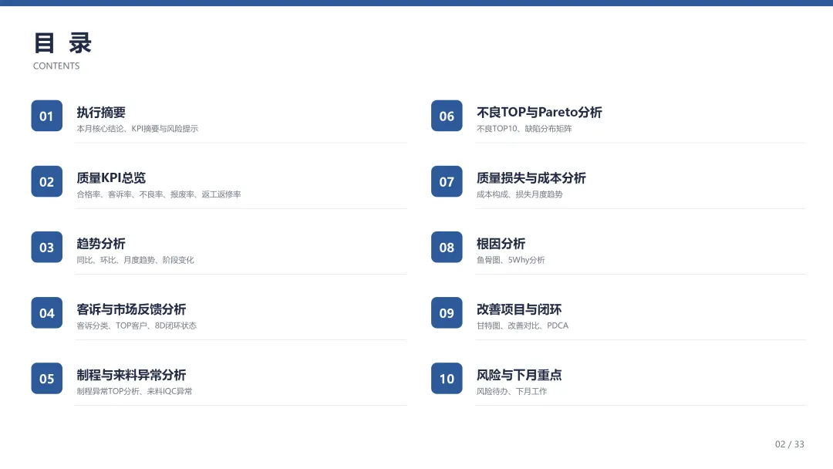
Task: Select the 10 number badge
Action: tap(447, 378)
